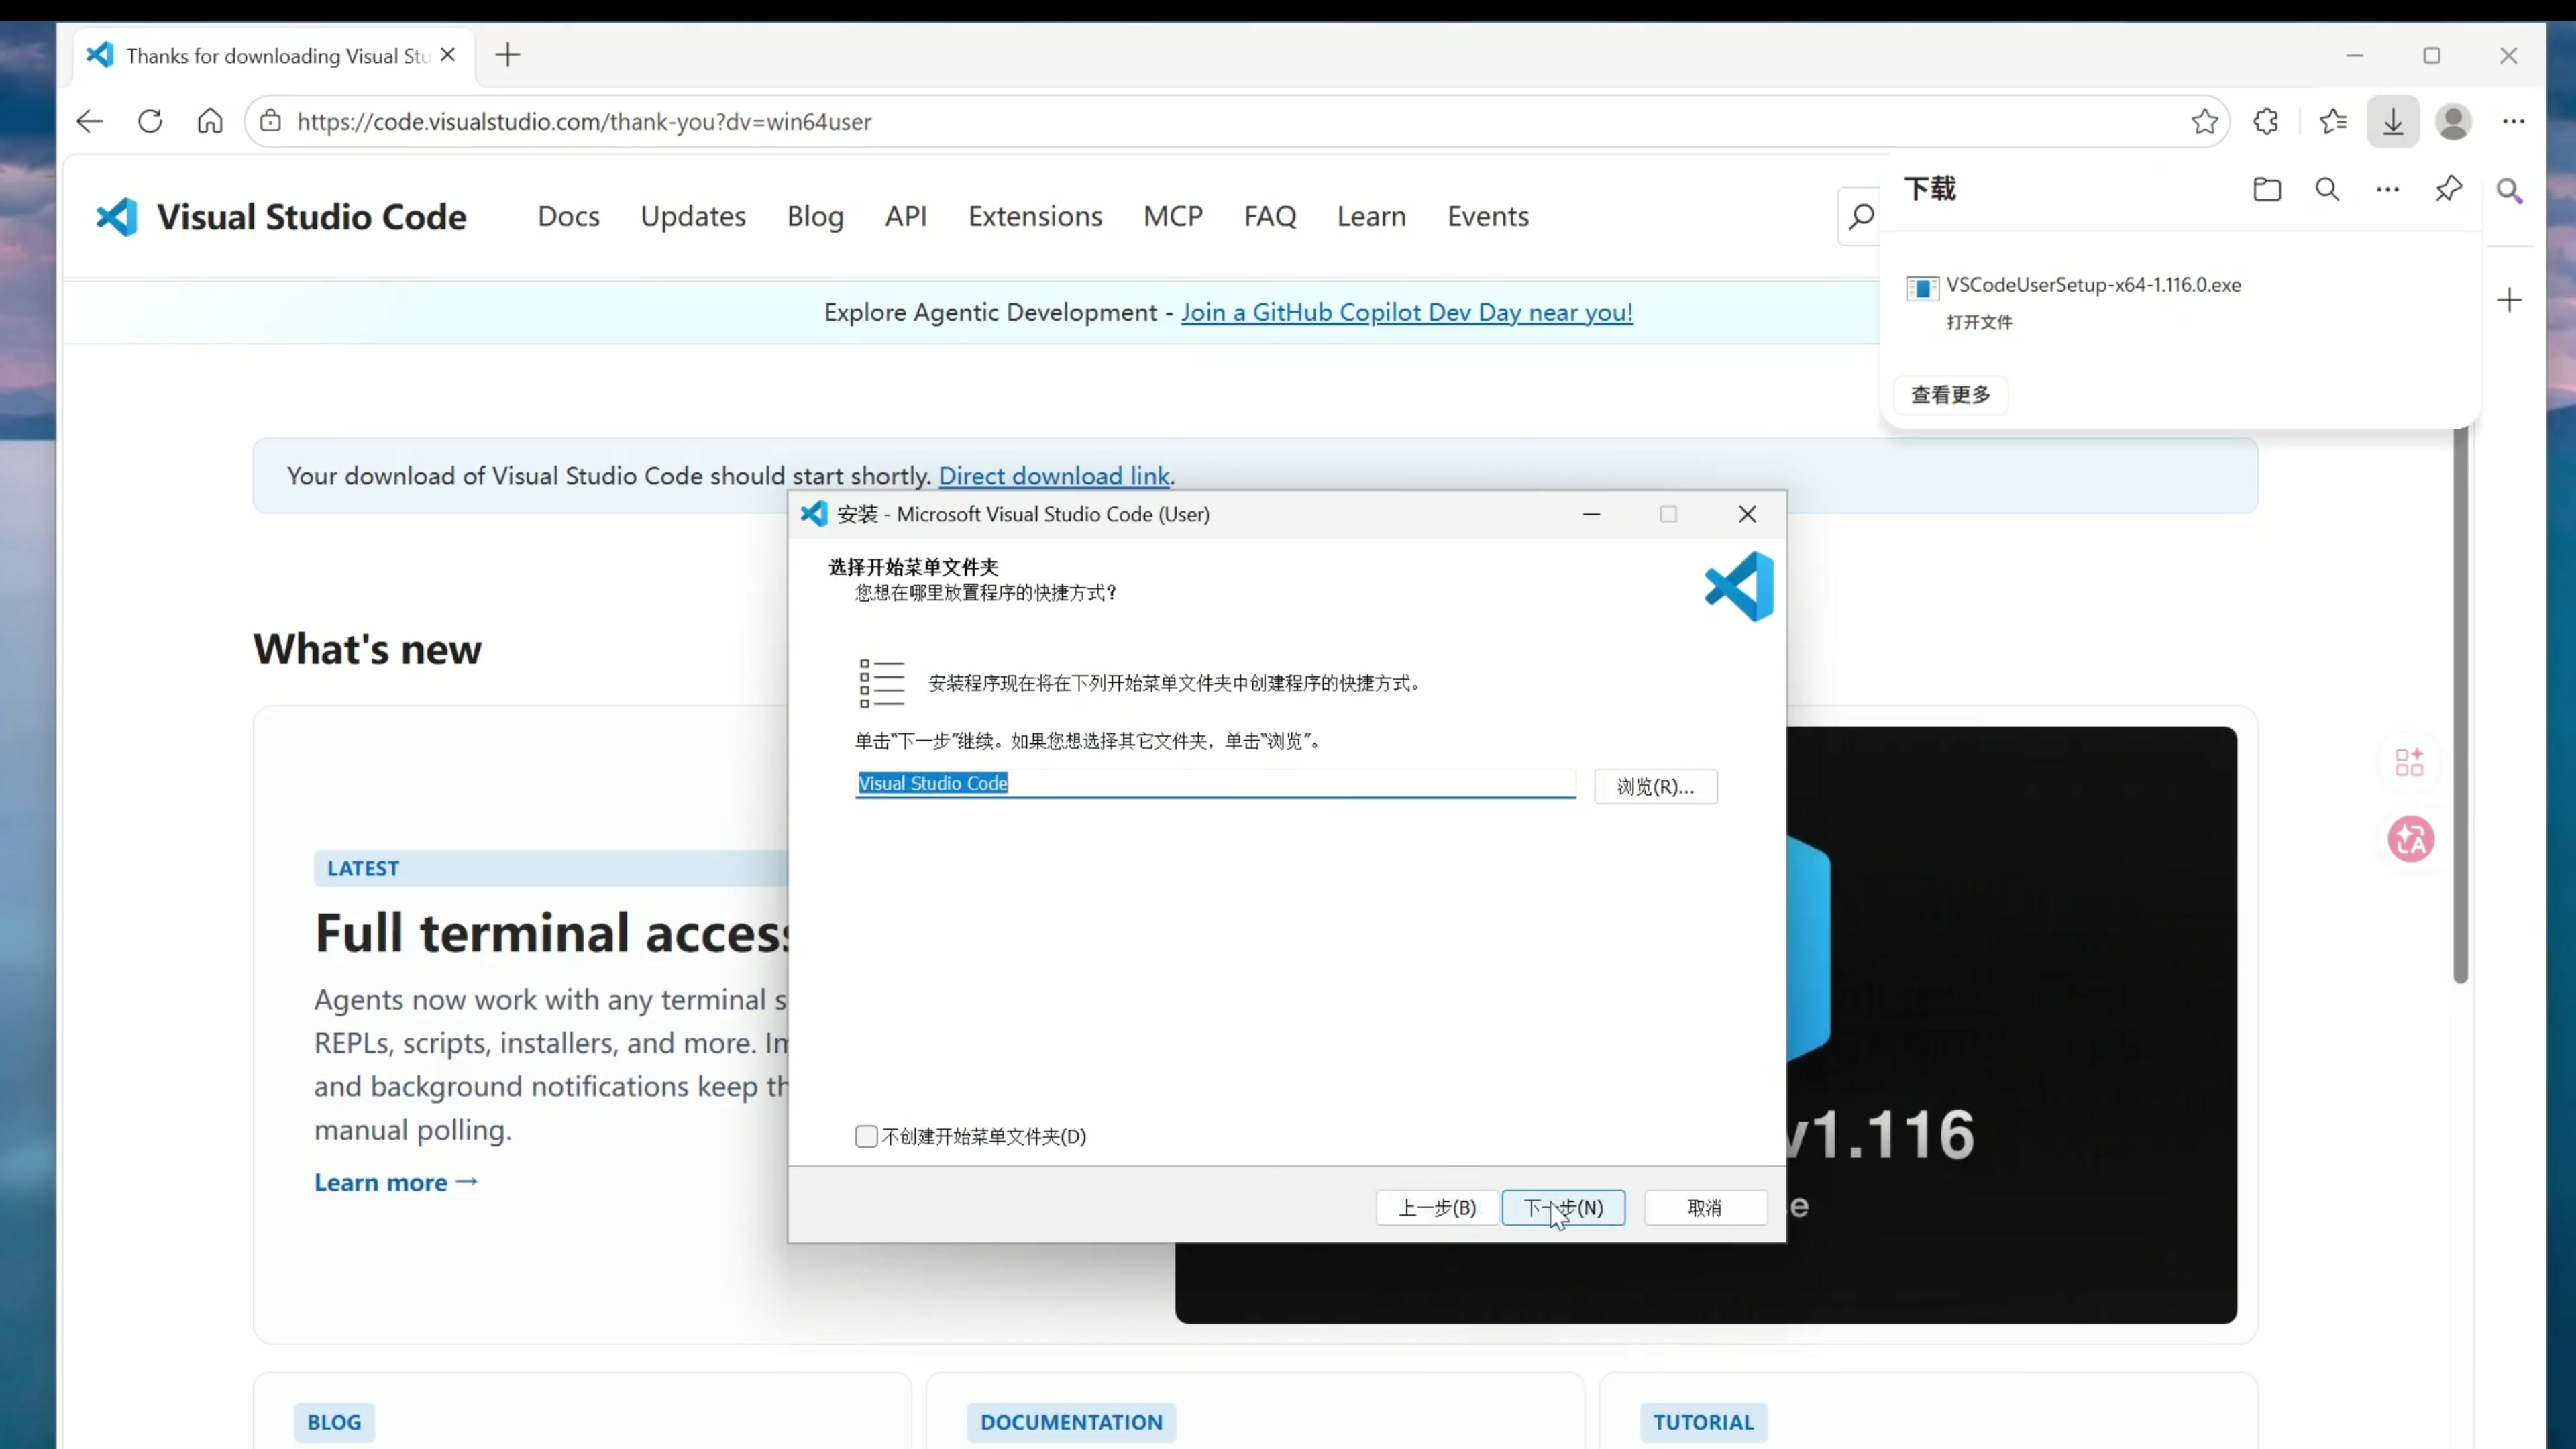
Task: Click 下一步(N) button in installer
Action: tap(1563, 1207)
